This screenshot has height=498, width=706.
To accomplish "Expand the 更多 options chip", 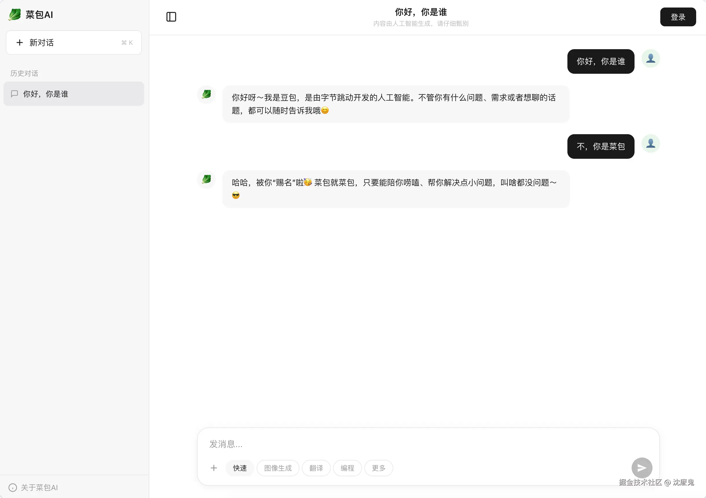I will (378, 468).
